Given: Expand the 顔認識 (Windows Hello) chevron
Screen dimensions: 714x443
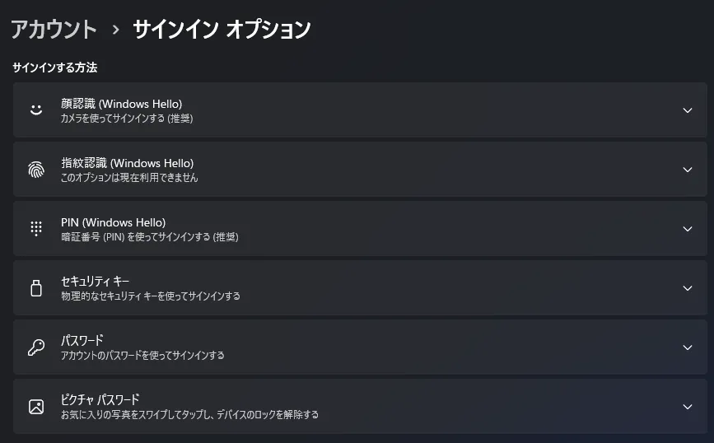Looking at the screenshot, I should click(x=688, y=110).
